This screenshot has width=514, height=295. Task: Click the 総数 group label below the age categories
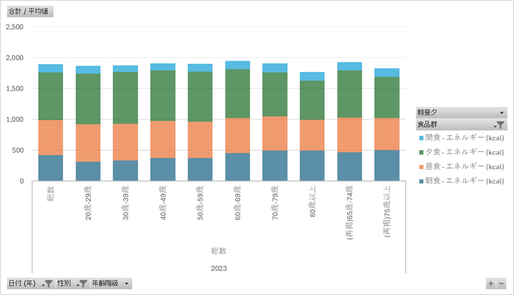click(218, 251)
